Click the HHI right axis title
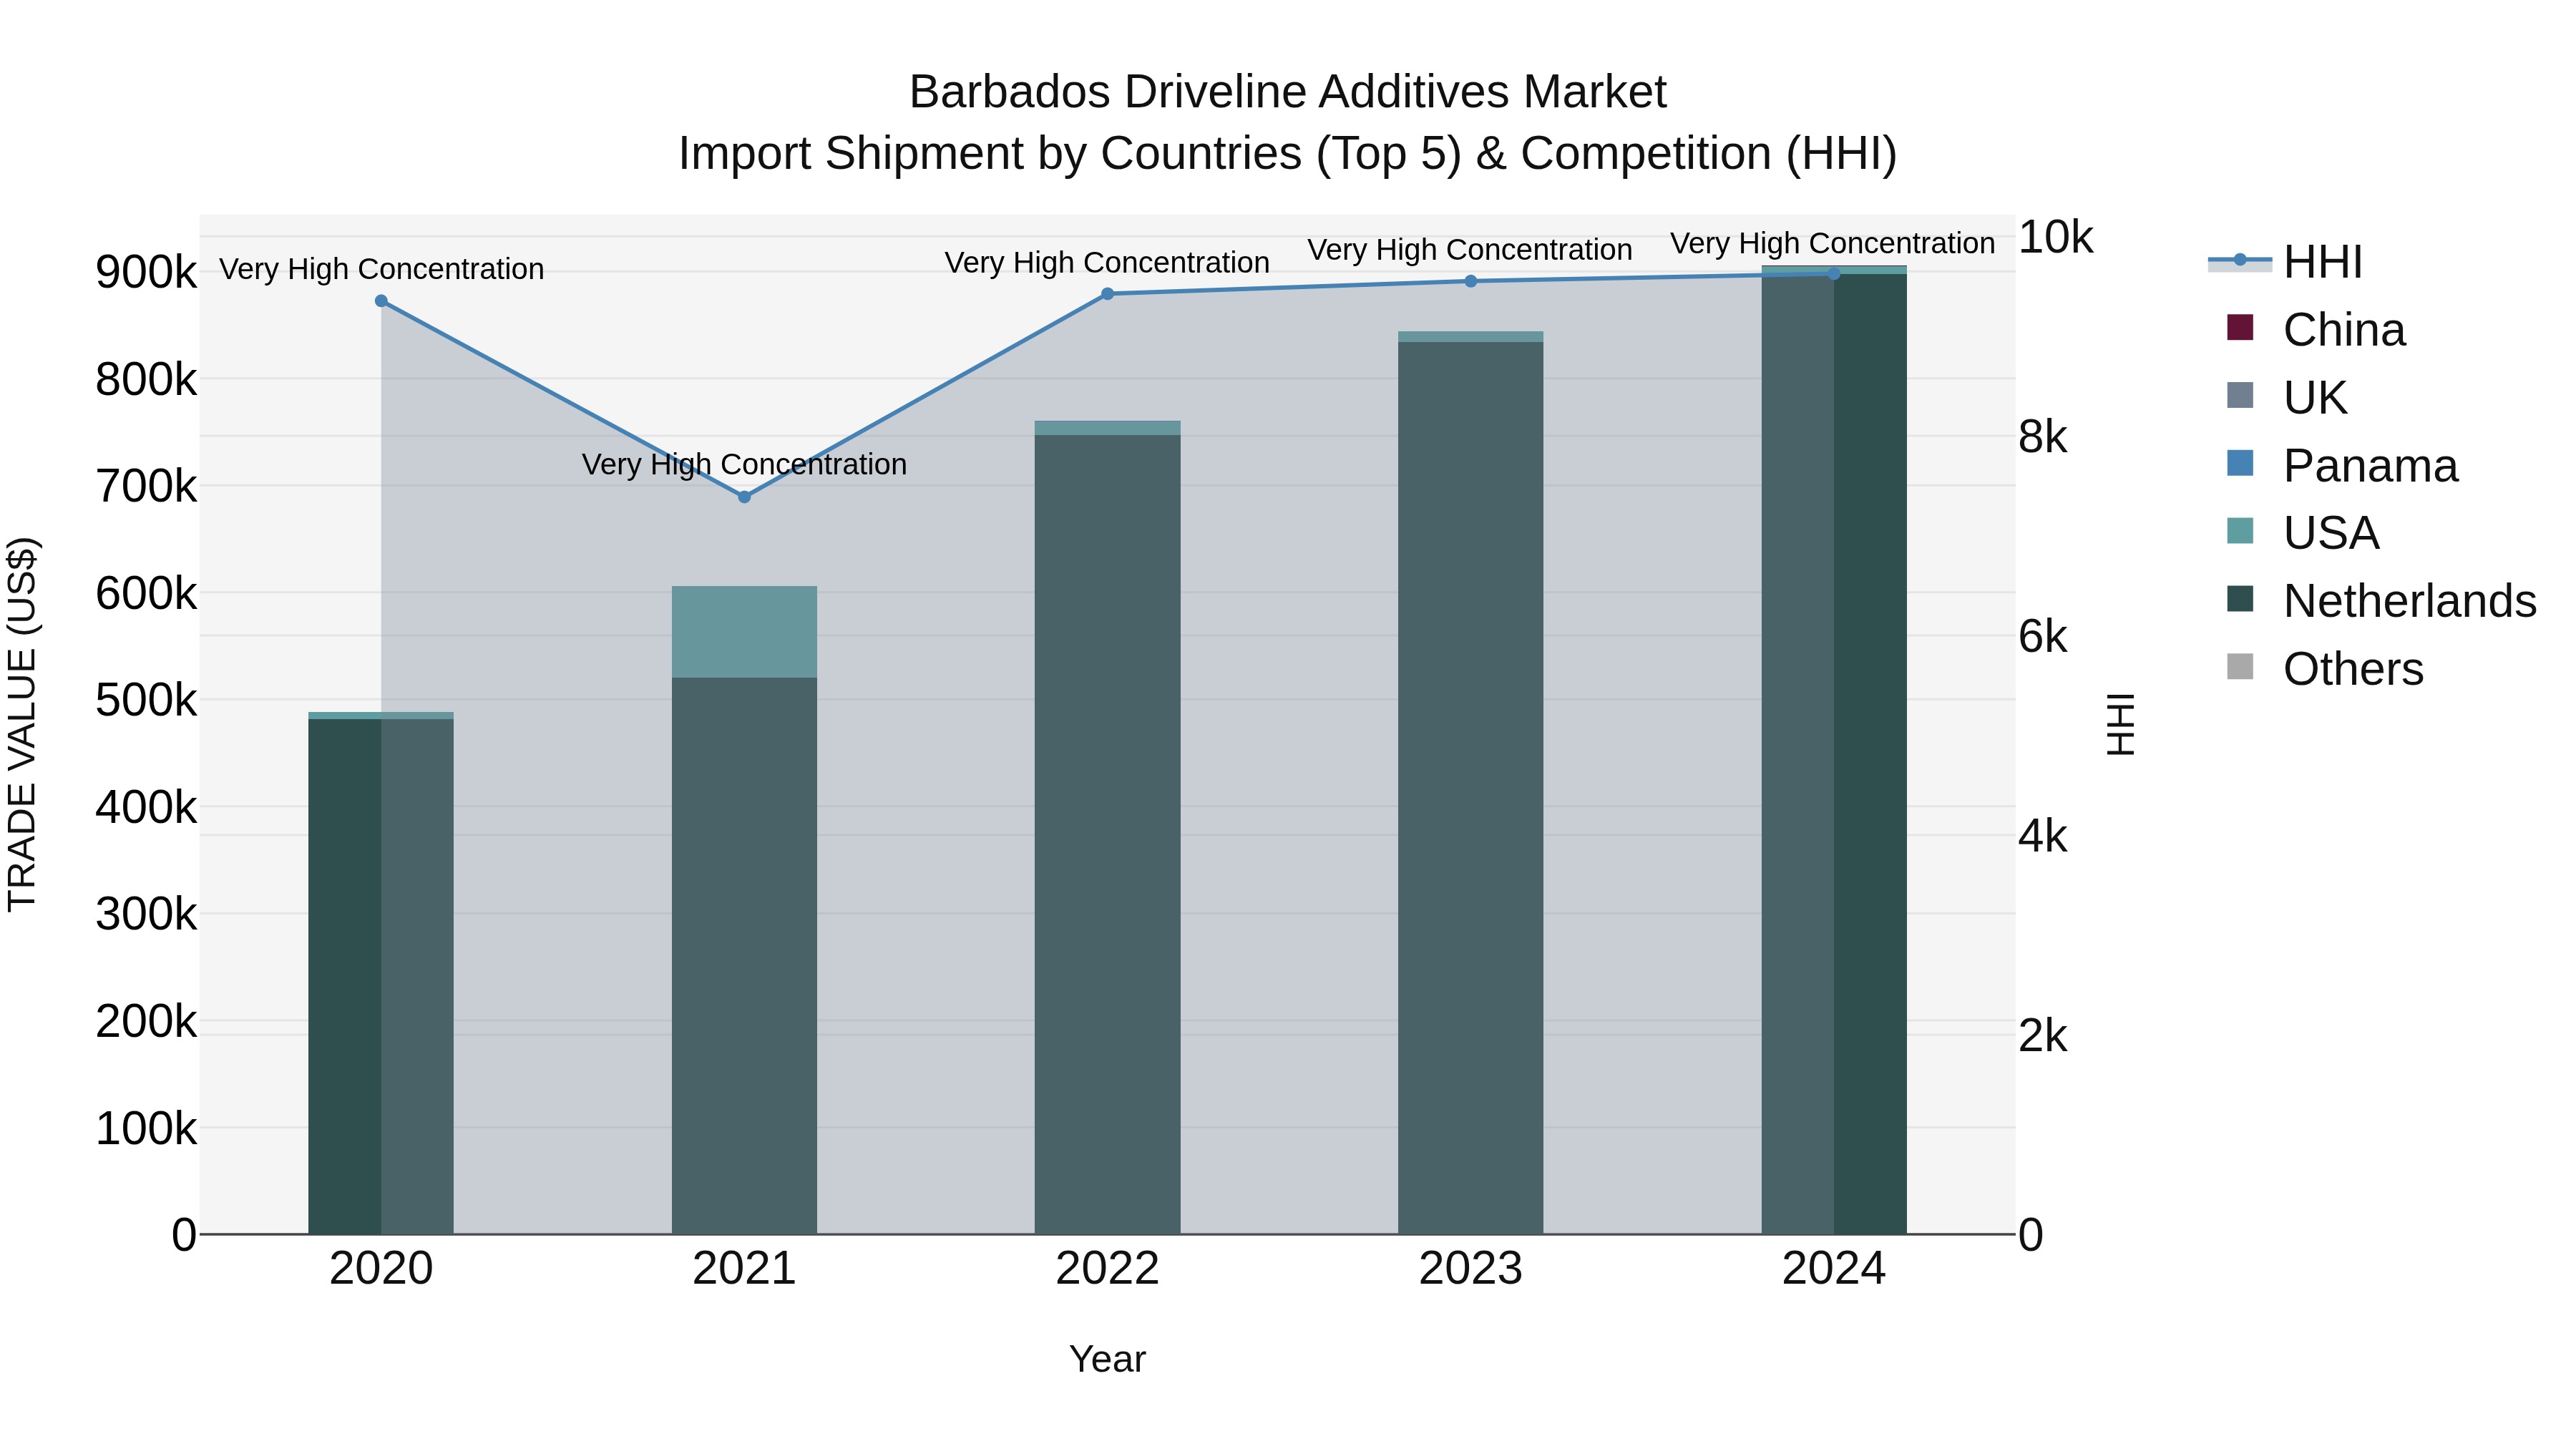The image size is (2576, 1449). pos(2121,724)
